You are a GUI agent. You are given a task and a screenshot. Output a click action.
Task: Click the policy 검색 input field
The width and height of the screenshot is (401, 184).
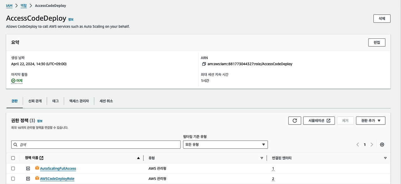tap(96, 145)
